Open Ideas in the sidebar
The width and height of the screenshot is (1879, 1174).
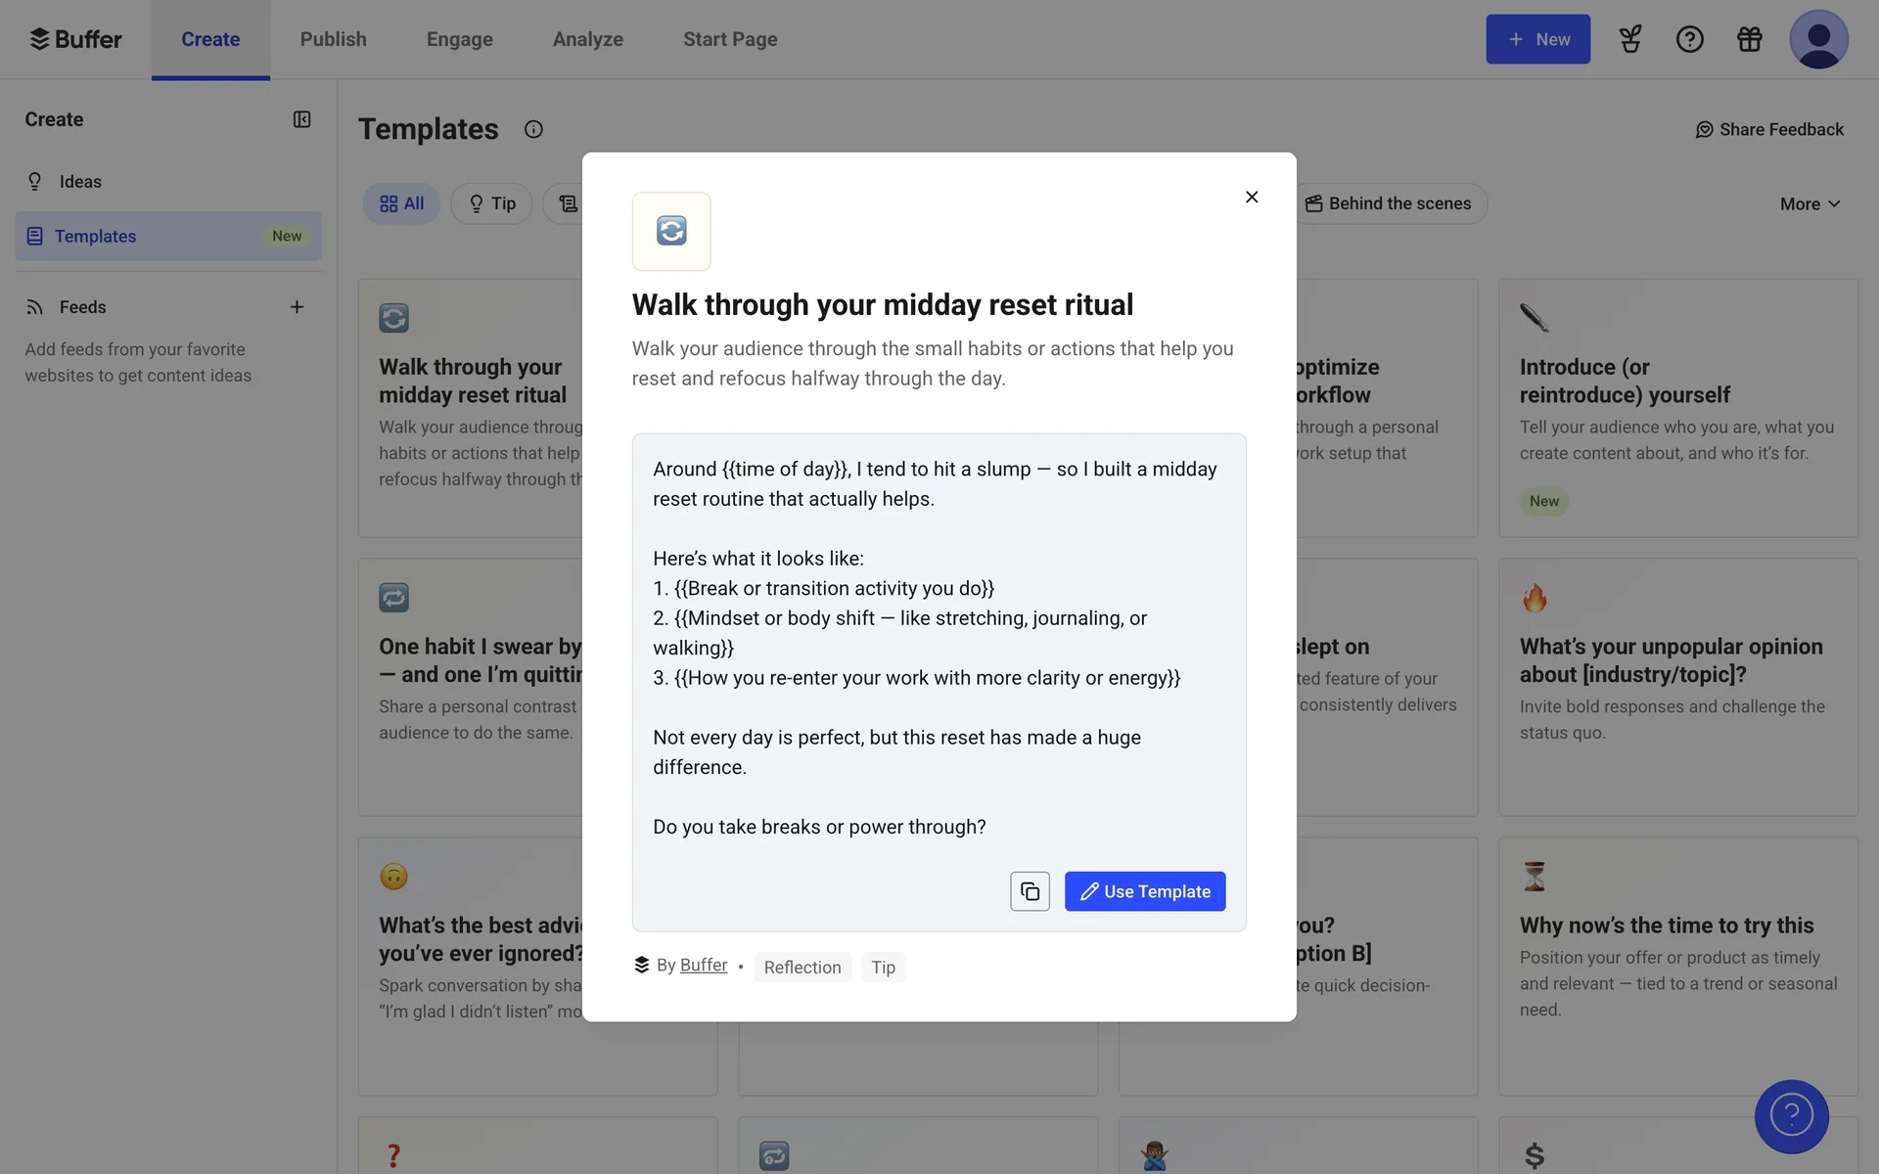click(80, 182)
